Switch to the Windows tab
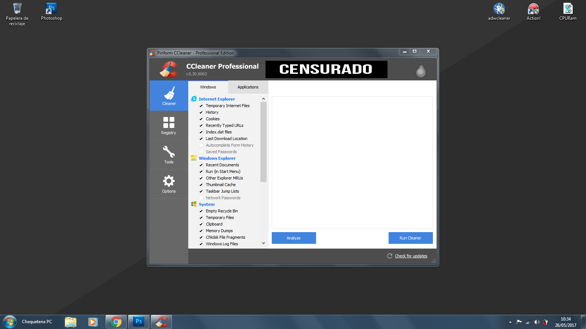This screenshot has height=329, width=586. coord(208,87)
